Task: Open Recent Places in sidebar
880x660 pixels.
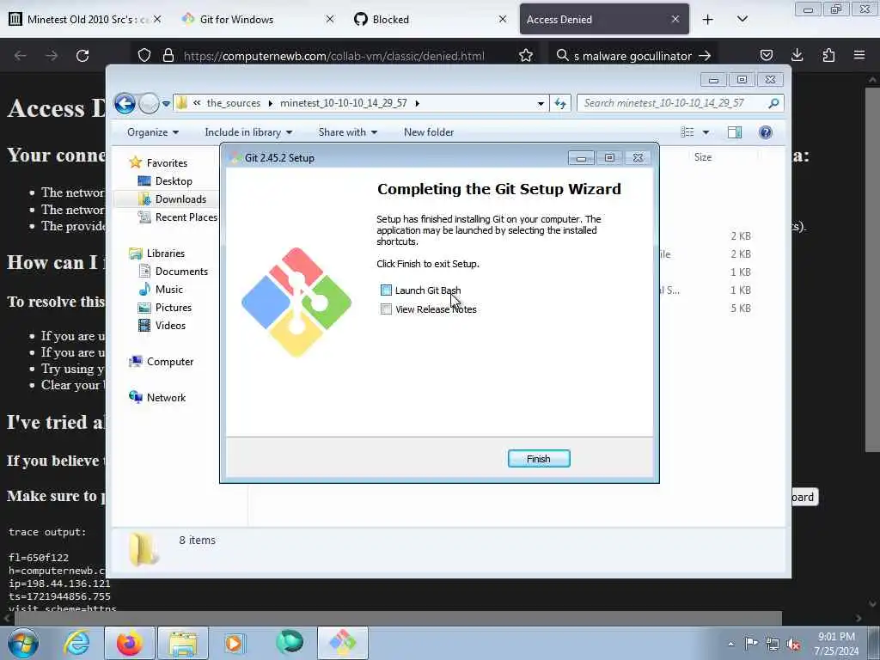Action: pos(186,217)
